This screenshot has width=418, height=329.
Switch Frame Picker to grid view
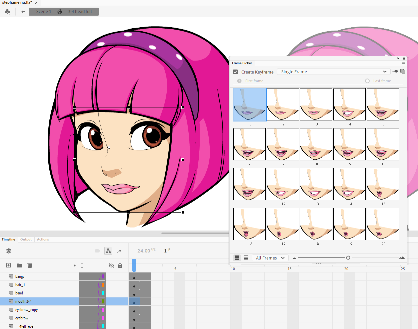(237, 258)
